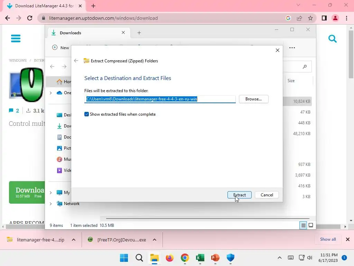The height and width of the screenshot is (266, 354).
Task: Open the File Explorer more options ellipsis
Action: (x=292, y=48)
